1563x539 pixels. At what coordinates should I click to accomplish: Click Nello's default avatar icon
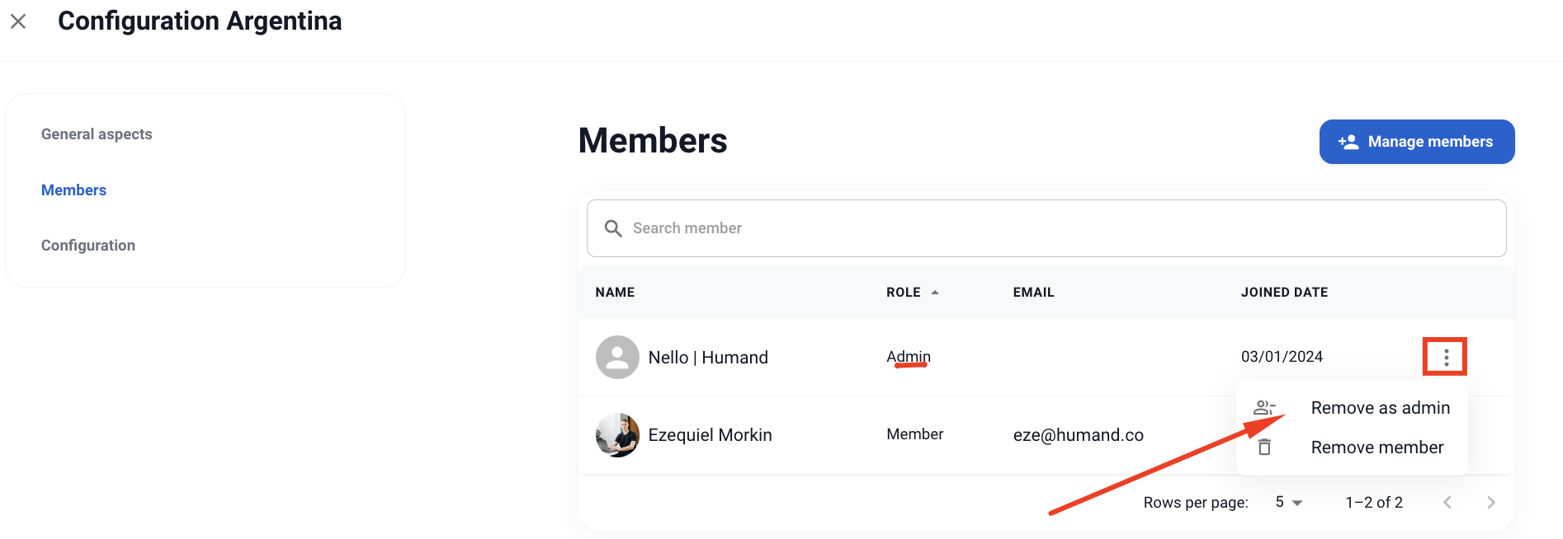[x=617, y=357]
